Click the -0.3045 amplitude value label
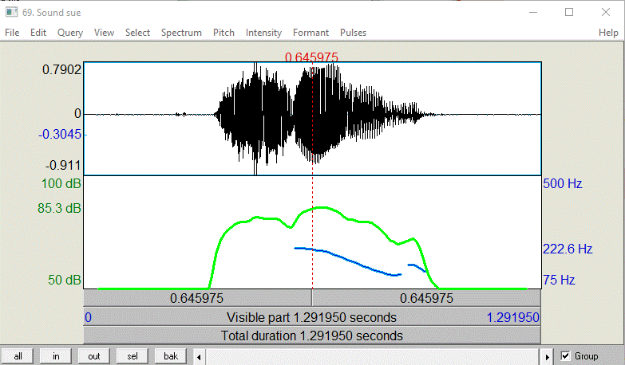Image resolution: width=625 pixels, height=365 pixels. (x=60, y=134)
